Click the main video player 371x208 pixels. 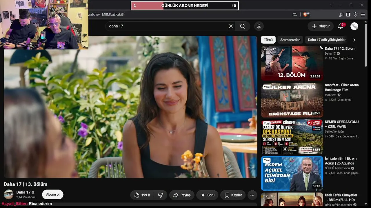[x=130, y=107]
